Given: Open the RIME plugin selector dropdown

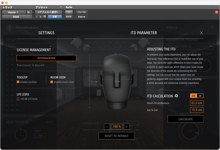Looking at the screenshot, I should (x=17, y=17).
